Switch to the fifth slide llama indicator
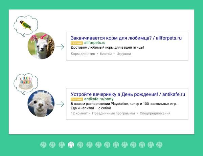This screenshot has height=156, width=203. click(80, 145)
